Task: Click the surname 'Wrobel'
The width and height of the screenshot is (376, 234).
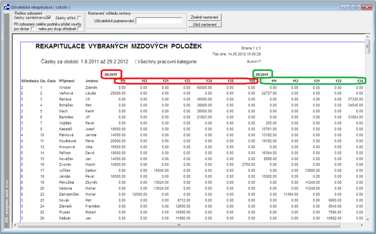Action: (x=65, y=88)
